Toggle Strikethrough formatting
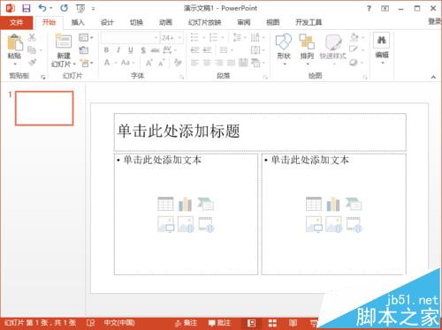This screenshot has width=442, height=330. 155,50
